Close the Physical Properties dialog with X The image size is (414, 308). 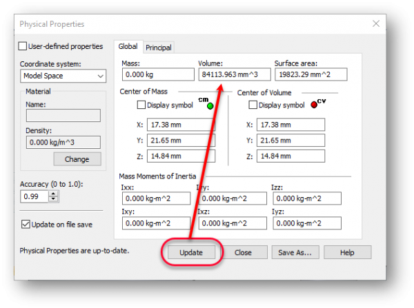376,23
